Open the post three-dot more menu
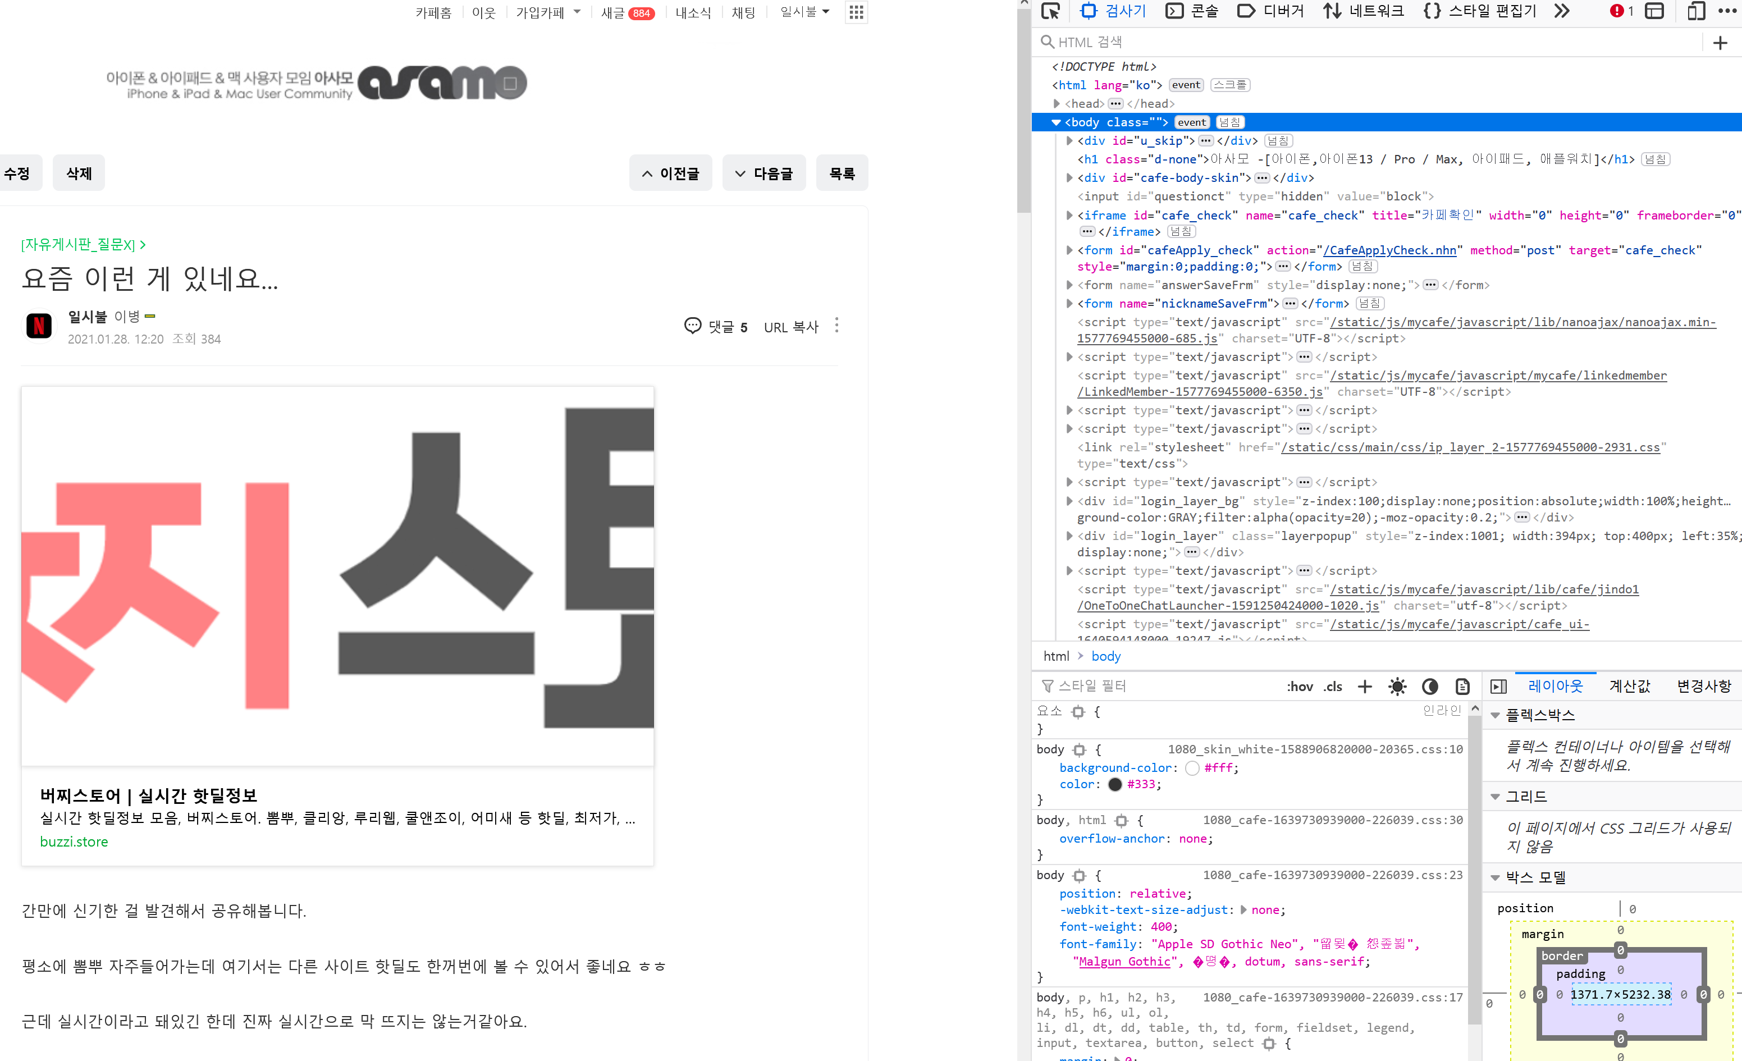 tap(837, 325)
